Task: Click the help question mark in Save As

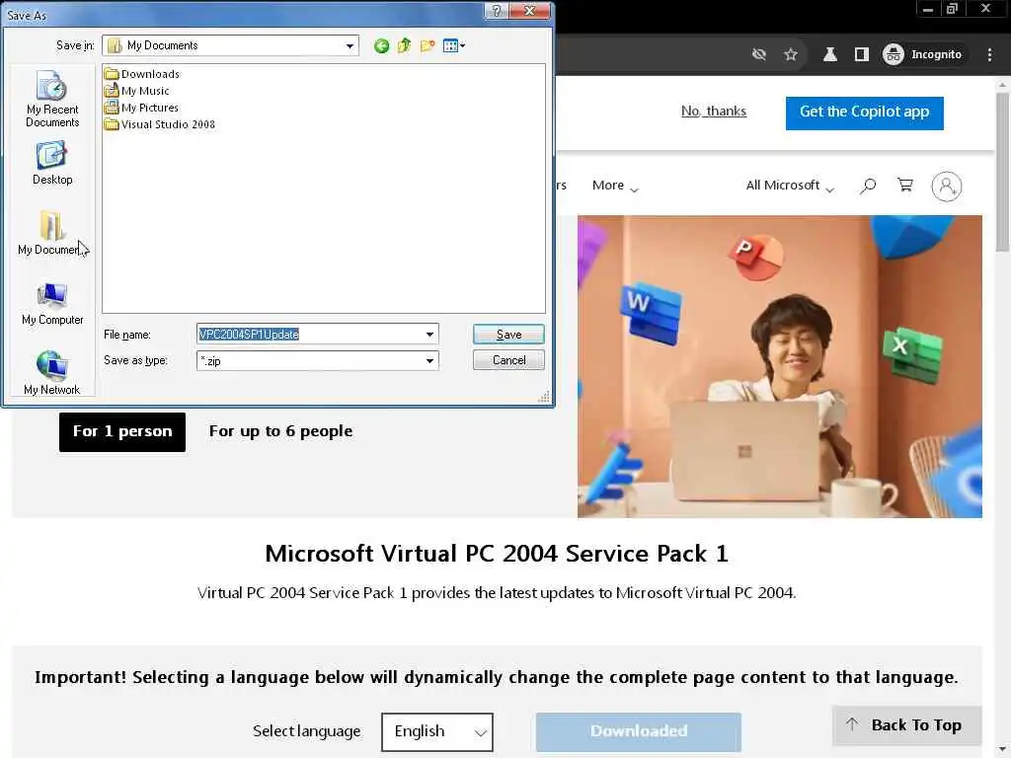Action: [x=496, y=11]
